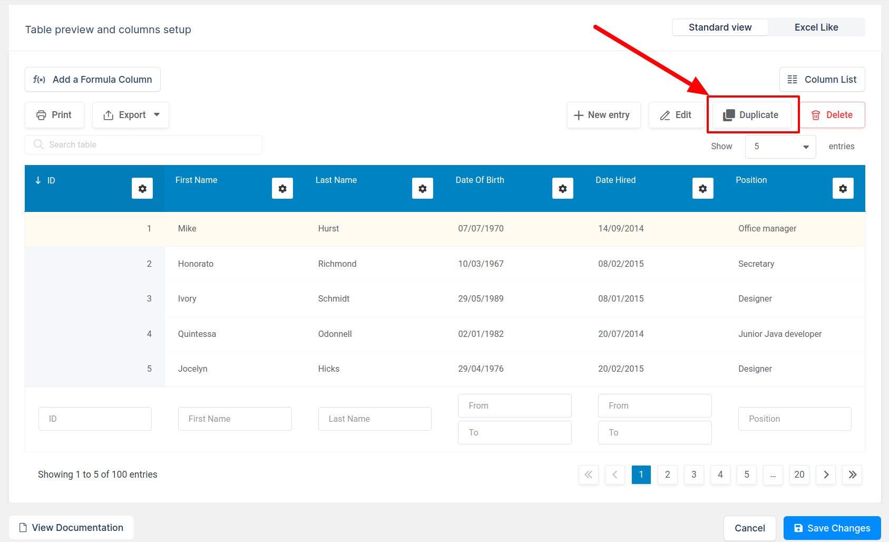This screenshot has height=542, width=889.
Task: Open Export dropdown menu
Action: (131, 115)
